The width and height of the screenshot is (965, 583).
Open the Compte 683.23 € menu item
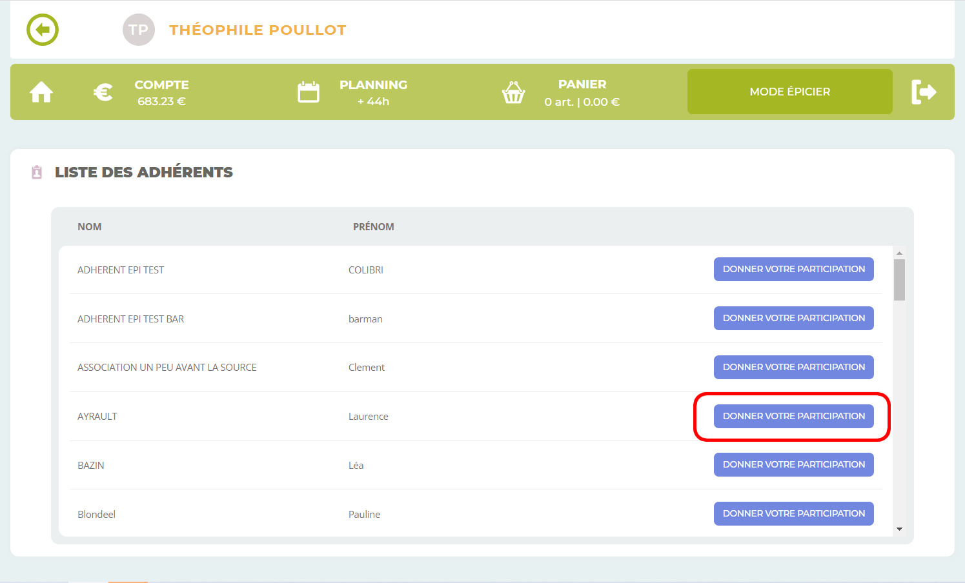pos(161,92)
